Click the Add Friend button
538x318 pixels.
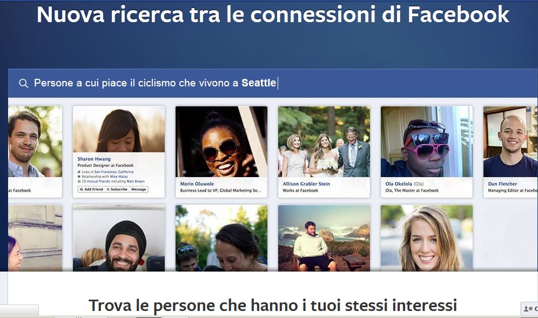pos(91,190)
